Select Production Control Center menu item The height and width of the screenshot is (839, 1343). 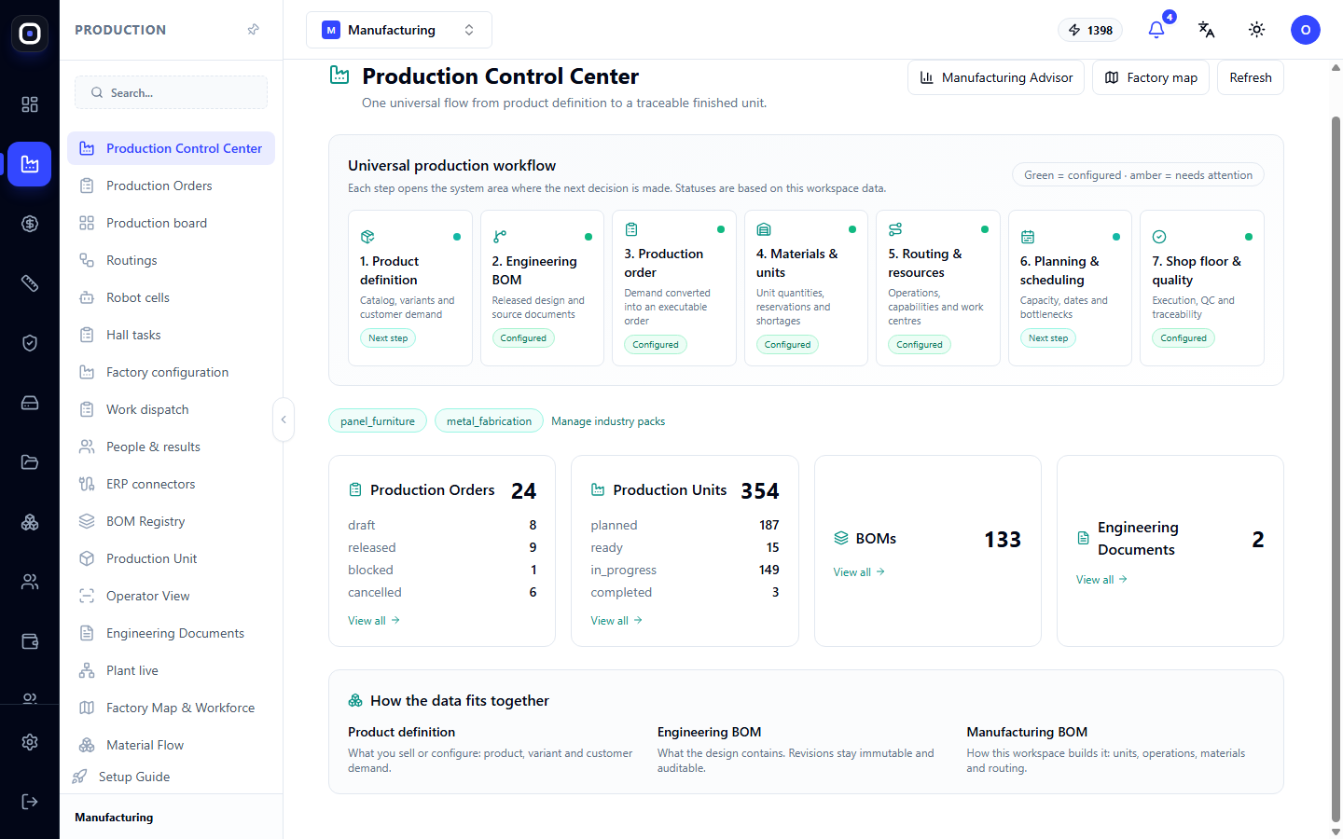(x=171, y=148)
